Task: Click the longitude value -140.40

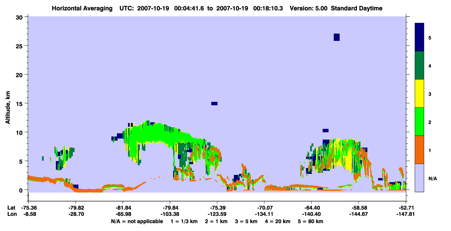Action: (311, 214)
